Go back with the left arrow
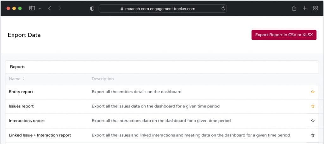The height and width of the screenshot is (144, 324). [49, 8]
